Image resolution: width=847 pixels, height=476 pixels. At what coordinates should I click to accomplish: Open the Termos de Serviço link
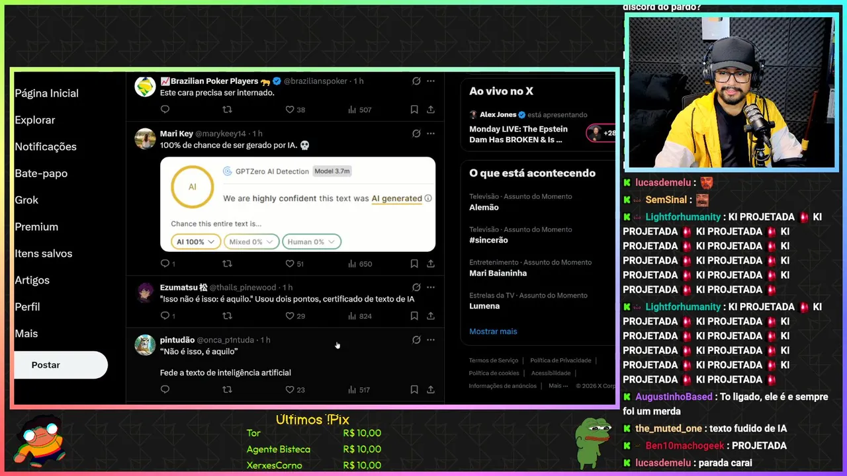[494, 360]
